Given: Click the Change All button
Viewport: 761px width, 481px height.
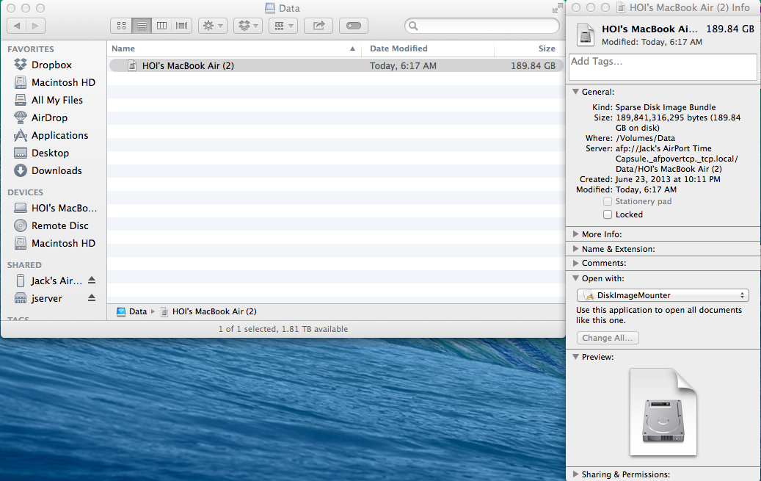Looking at the screenshot, I should coord(608,338).
